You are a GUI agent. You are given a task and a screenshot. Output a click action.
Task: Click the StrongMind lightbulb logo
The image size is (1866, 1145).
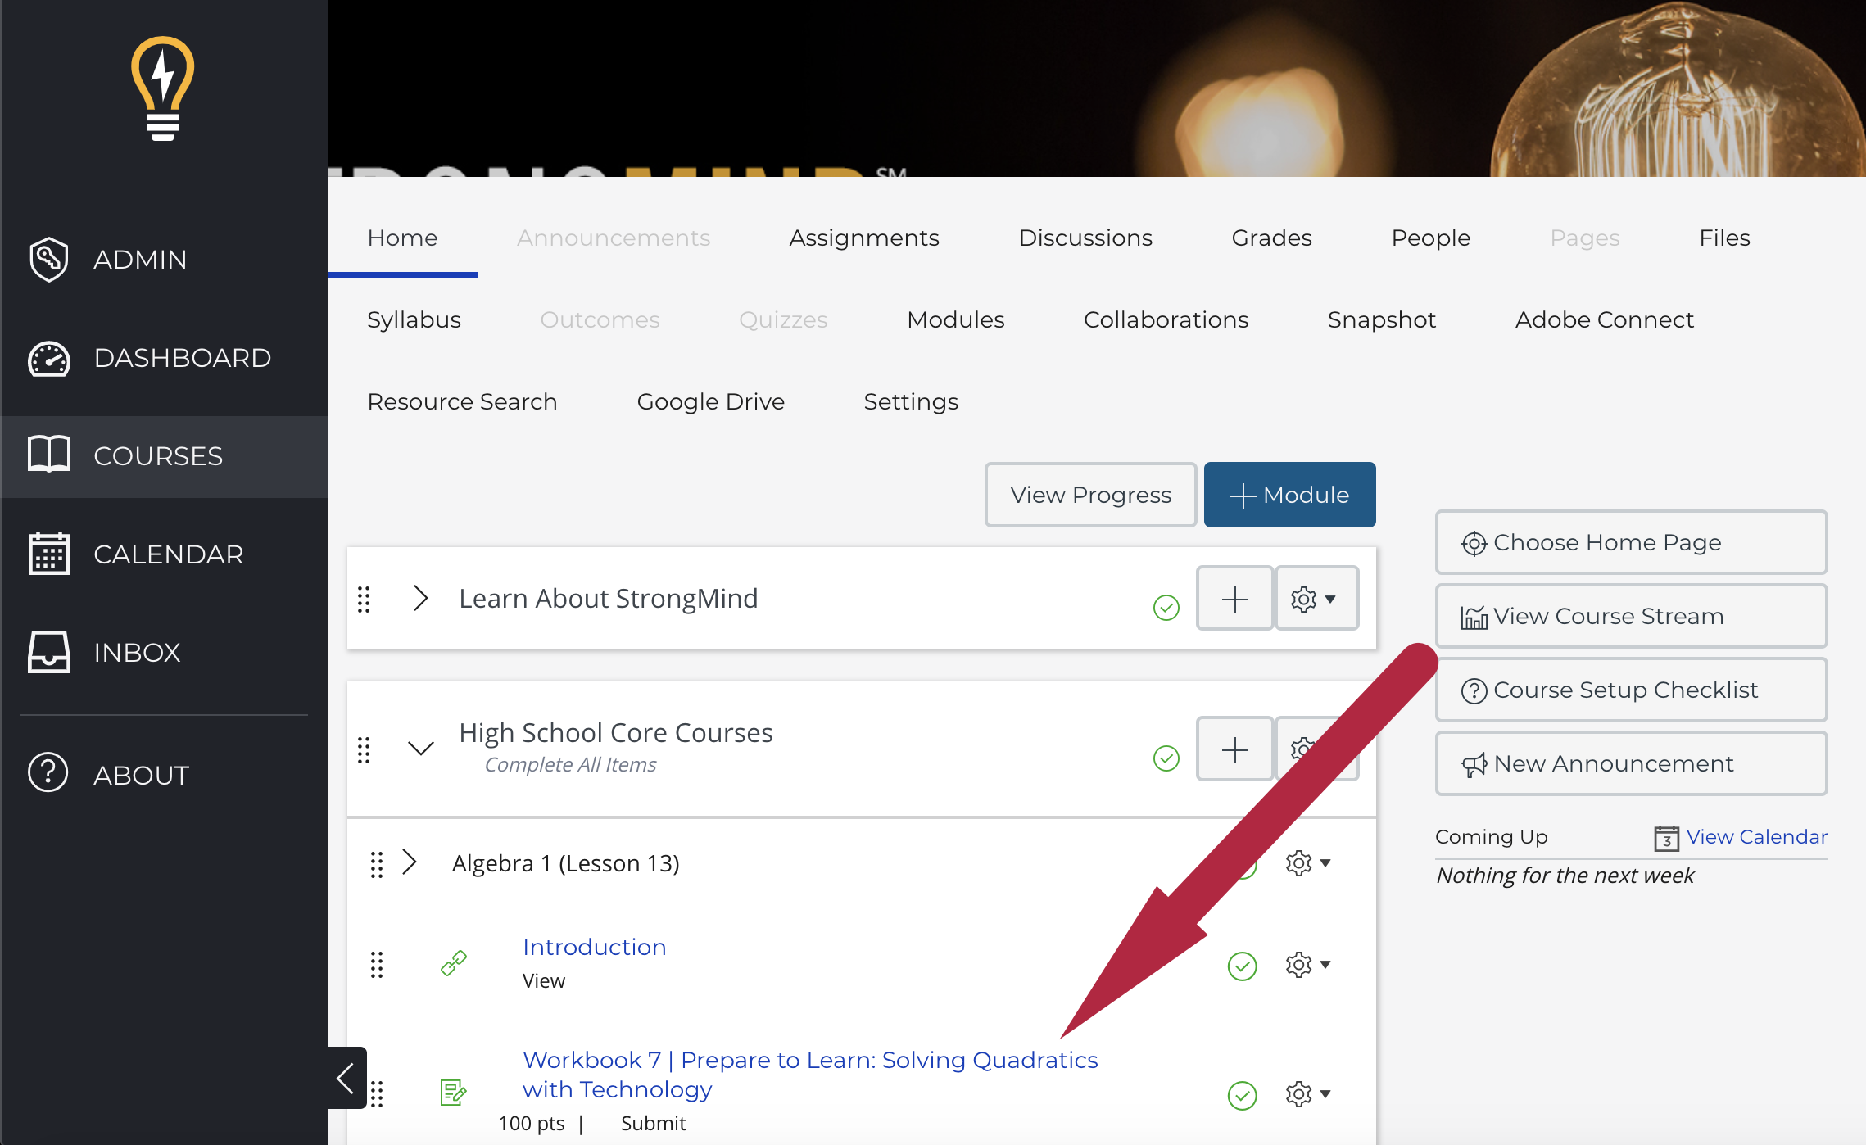click(163, 88)
